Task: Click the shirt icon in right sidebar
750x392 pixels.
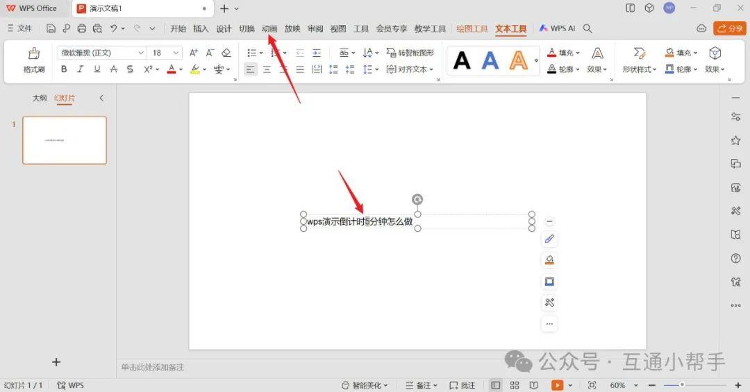Action: tap(735, 282)
